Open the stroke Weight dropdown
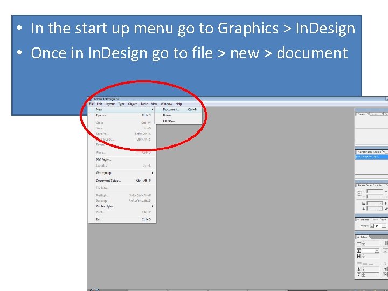This screenshot has height=291, width=388. tap(384, 226)
